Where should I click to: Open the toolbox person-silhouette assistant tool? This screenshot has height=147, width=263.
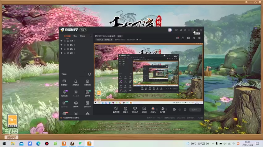point(76,83)
